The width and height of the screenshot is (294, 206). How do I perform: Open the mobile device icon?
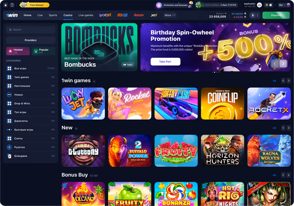pyautogui.click(x=12, y=5)
